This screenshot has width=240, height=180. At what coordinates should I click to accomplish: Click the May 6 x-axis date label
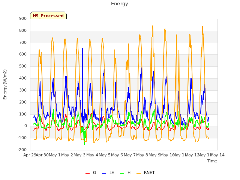coord(117,155)
